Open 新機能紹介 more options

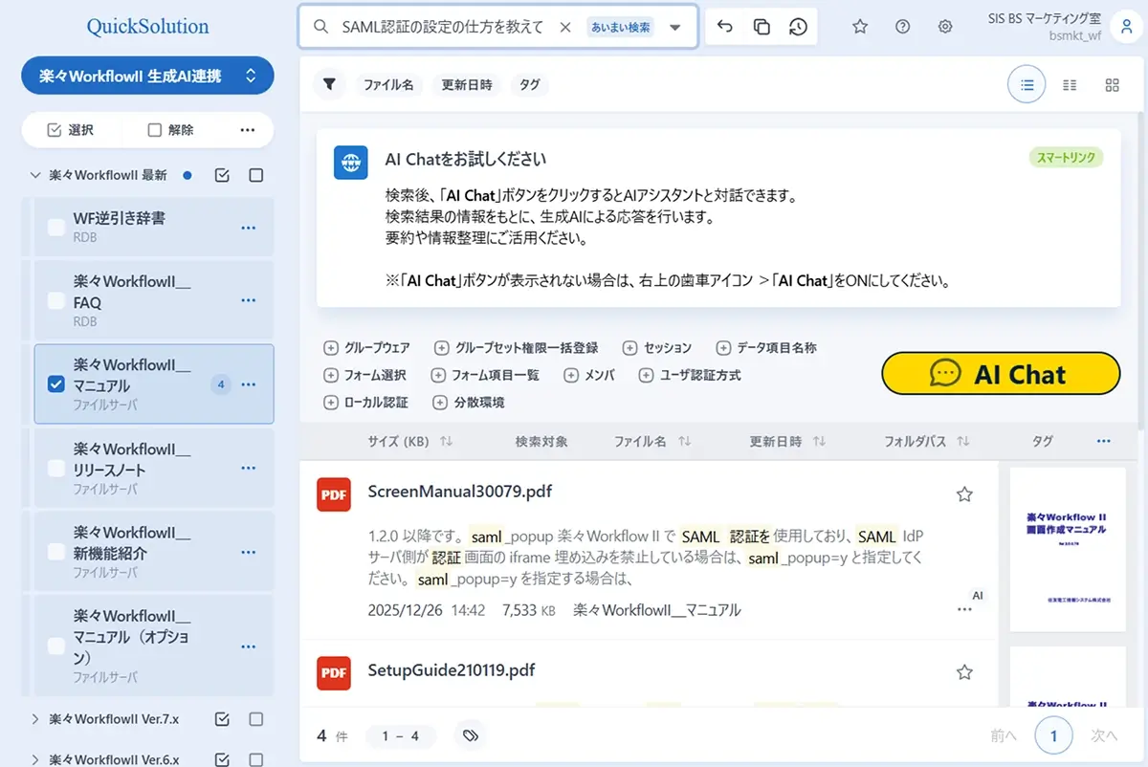click(249, 552)
